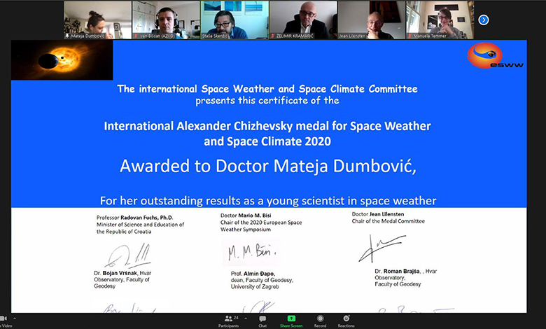The height and width of the screenshot is (329, 546).
Task: Show the next page of participant videos
Action: pyautogui.click(x=483, y=20)
